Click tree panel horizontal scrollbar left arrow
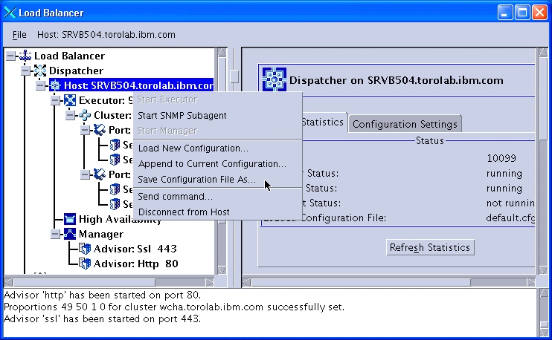Screen dimensions: 552x340 pyautogui.click(x=8, y=282)
